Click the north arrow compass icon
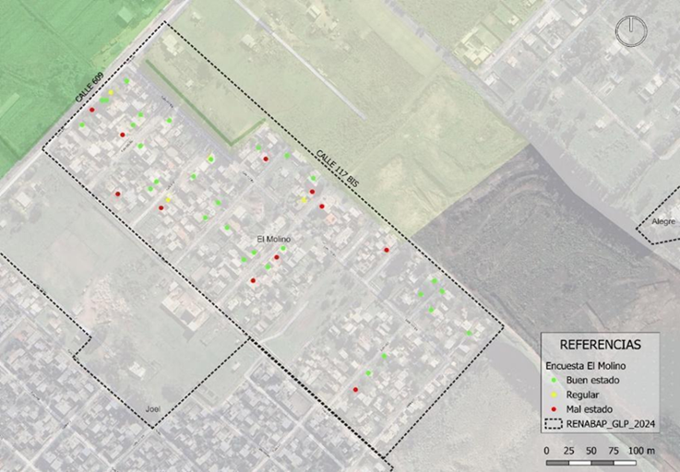 [x=630, y=30]
